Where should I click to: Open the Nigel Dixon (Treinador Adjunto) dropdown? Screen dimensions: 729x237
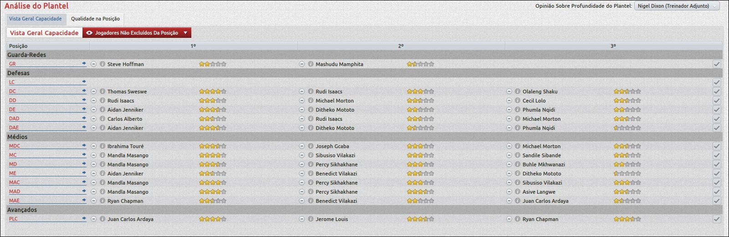tap(677, 6)
